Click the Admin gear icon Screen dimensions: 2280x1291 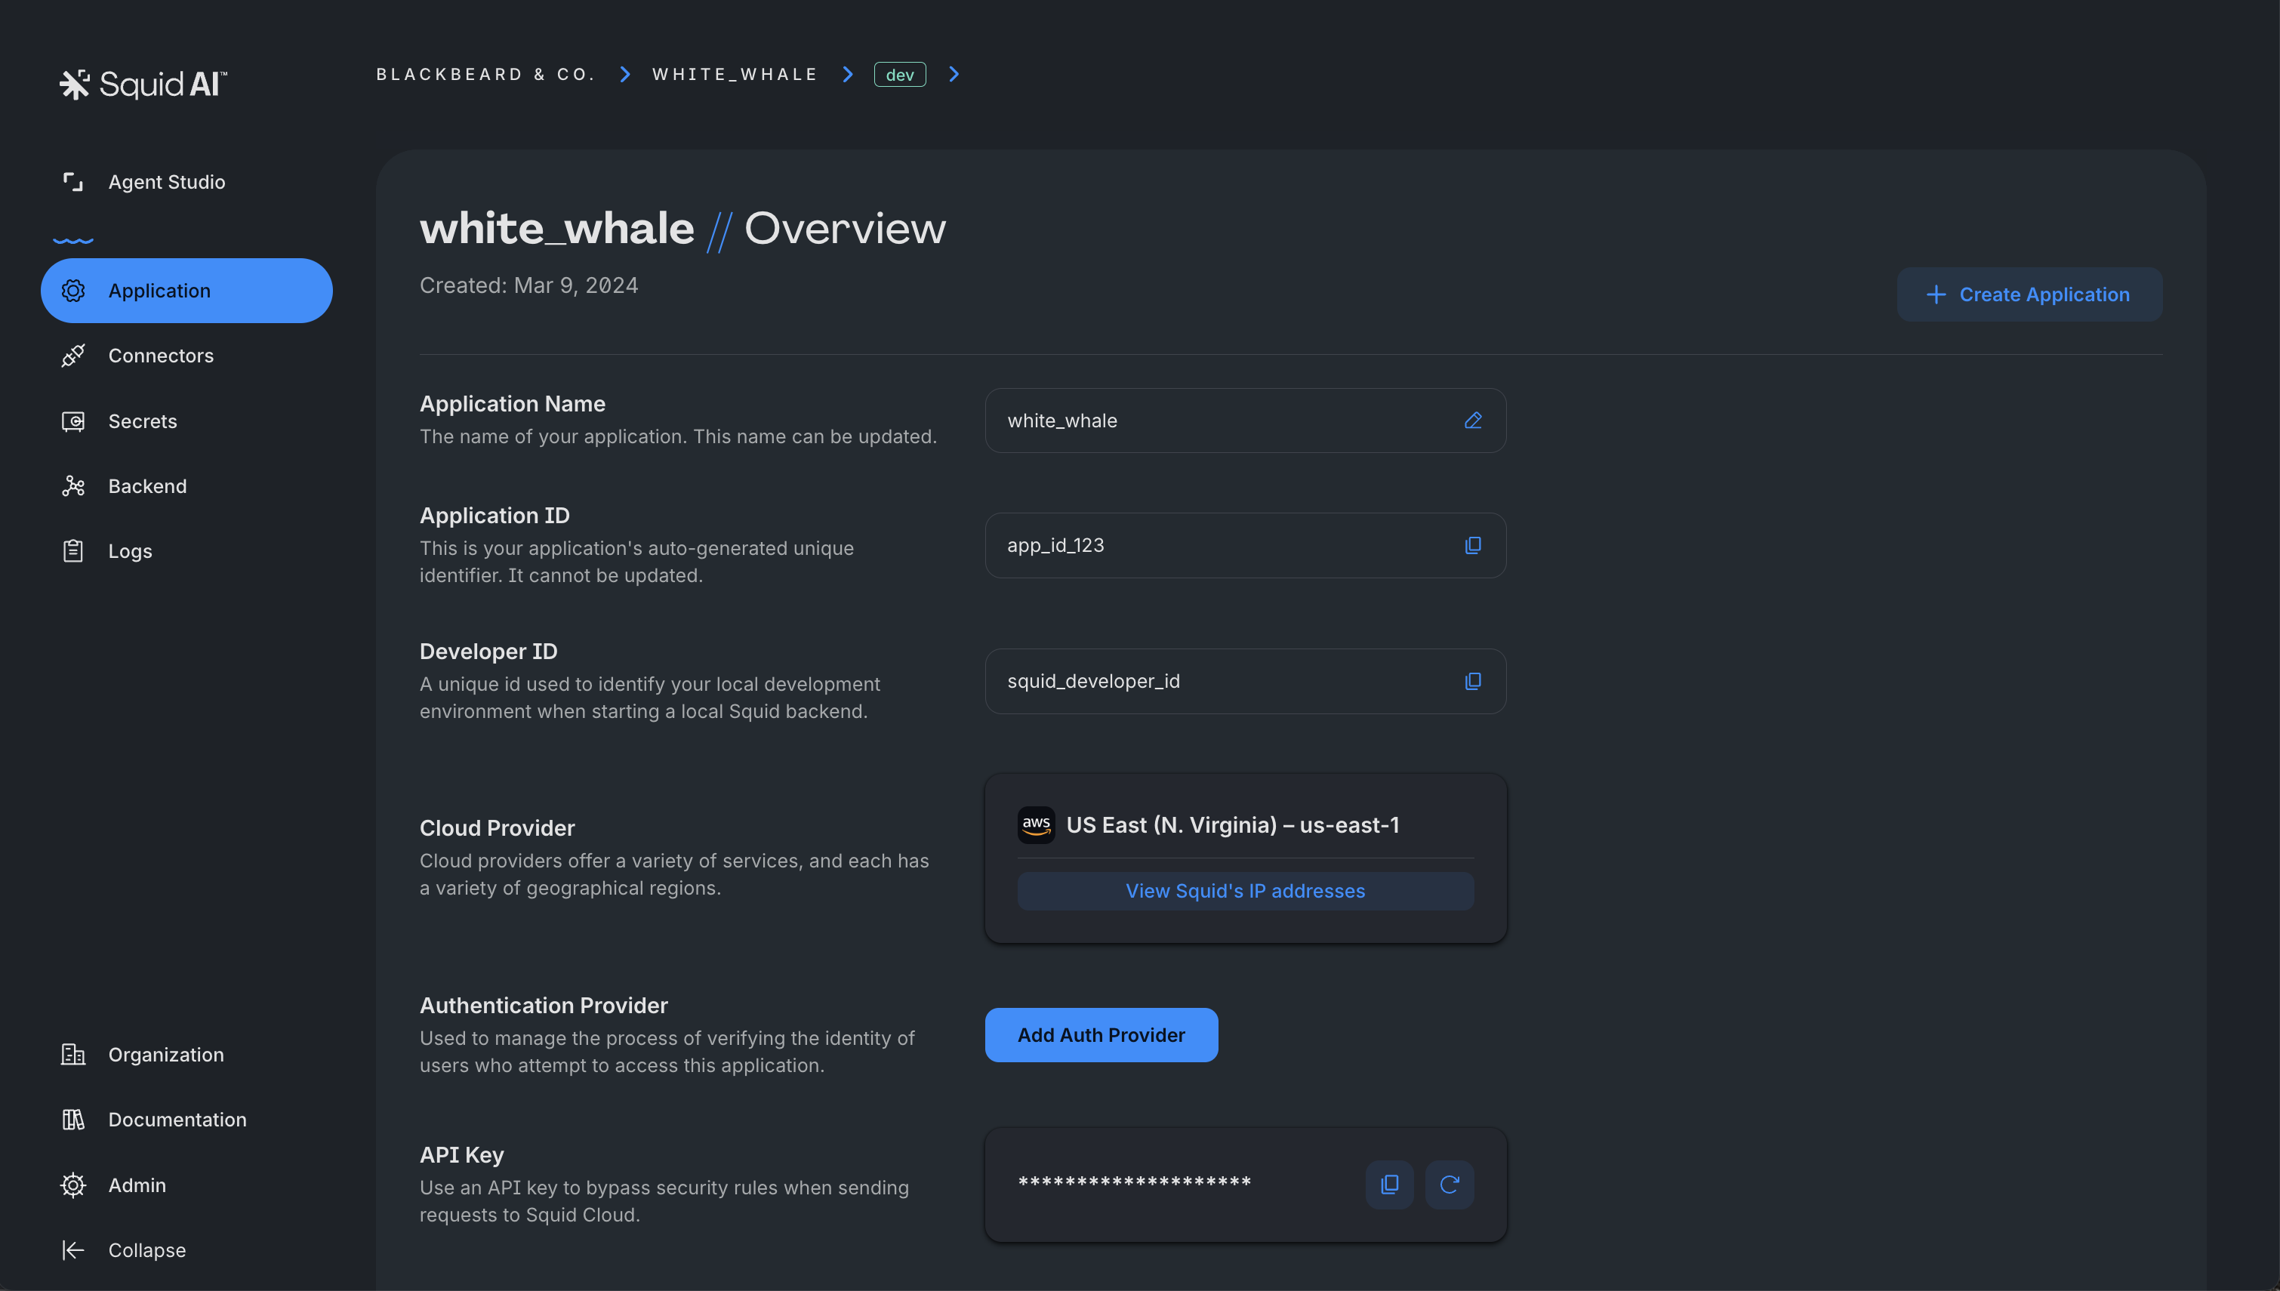pyautogui.click(x=72, y=1185)
